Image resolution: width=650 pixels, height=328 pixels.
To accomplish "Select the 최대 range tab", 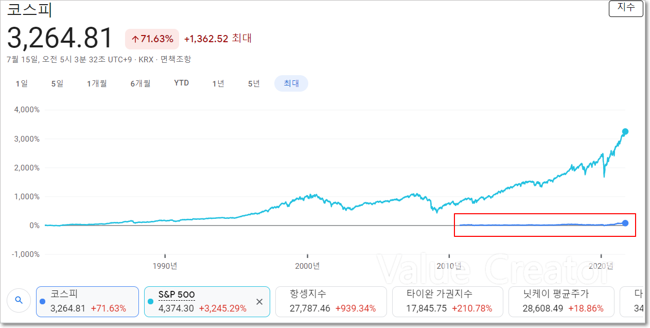I will [x=291, y=83].
